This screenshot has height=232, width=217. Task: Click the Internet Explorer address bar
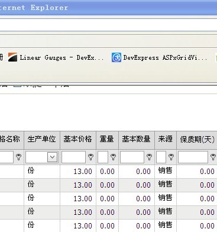coord(108,25)
